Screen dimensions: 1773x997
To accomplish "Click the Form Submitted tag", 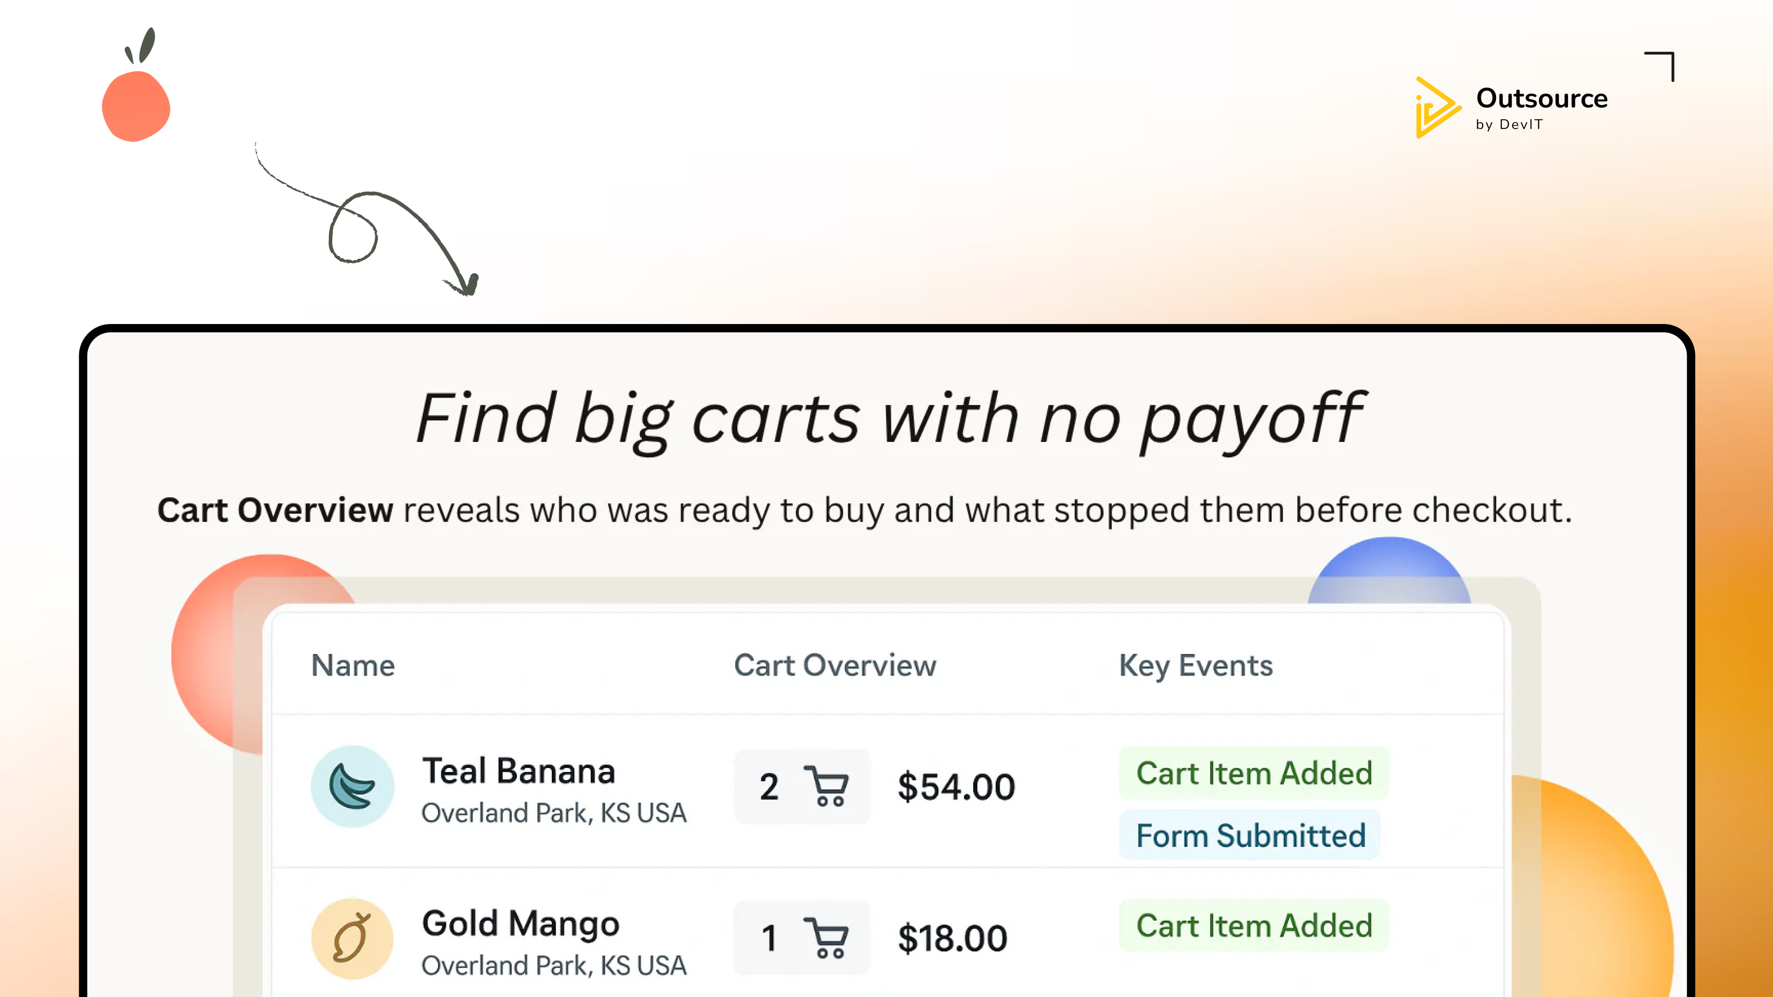I will pyautogui.click(x=1251, y=835).
